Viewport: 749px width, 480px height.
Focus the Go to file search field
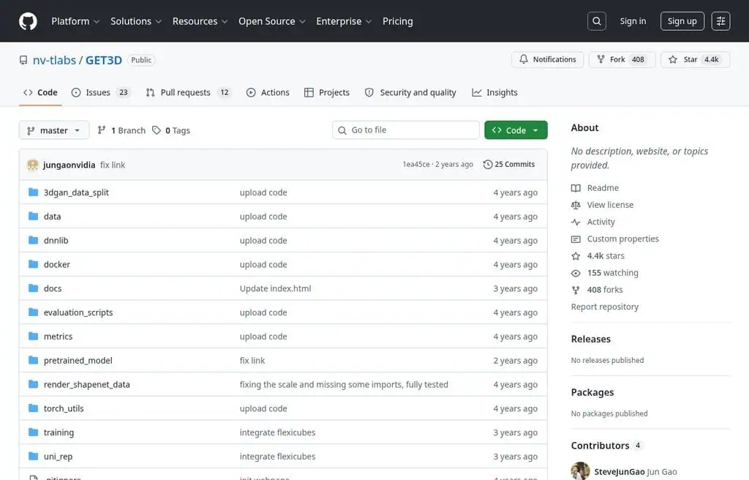click(405, 130)
